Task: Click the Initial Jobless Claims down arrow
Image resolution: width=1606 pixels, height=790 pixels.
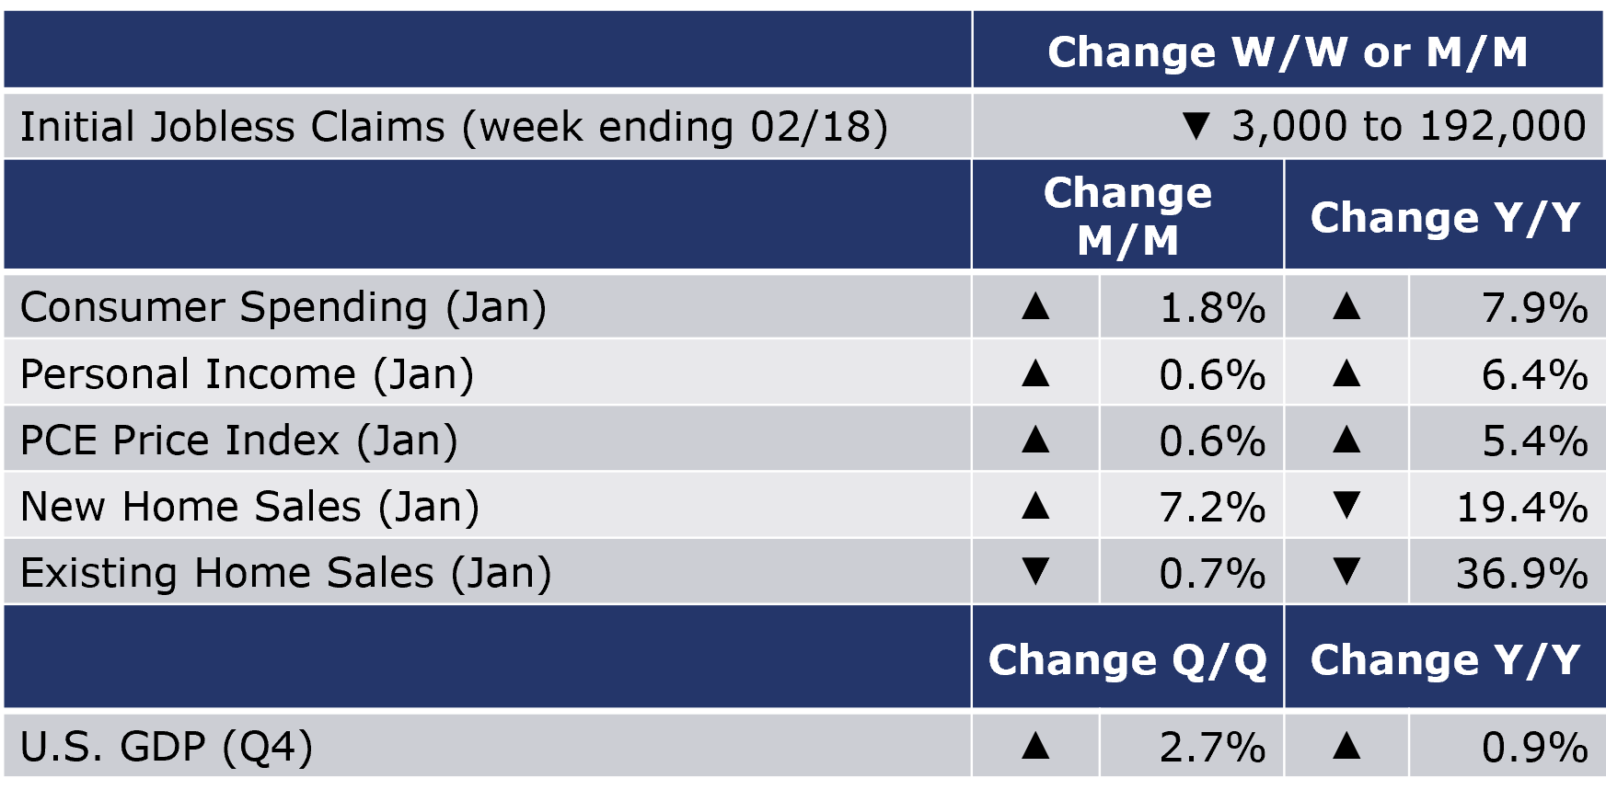Action: [x=1196, y=125]
